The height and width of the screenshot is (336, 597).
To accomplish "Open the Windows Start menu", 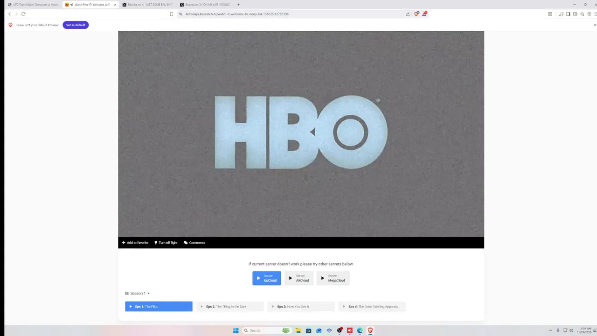I will pyautogui.click(x=236, y=330).
